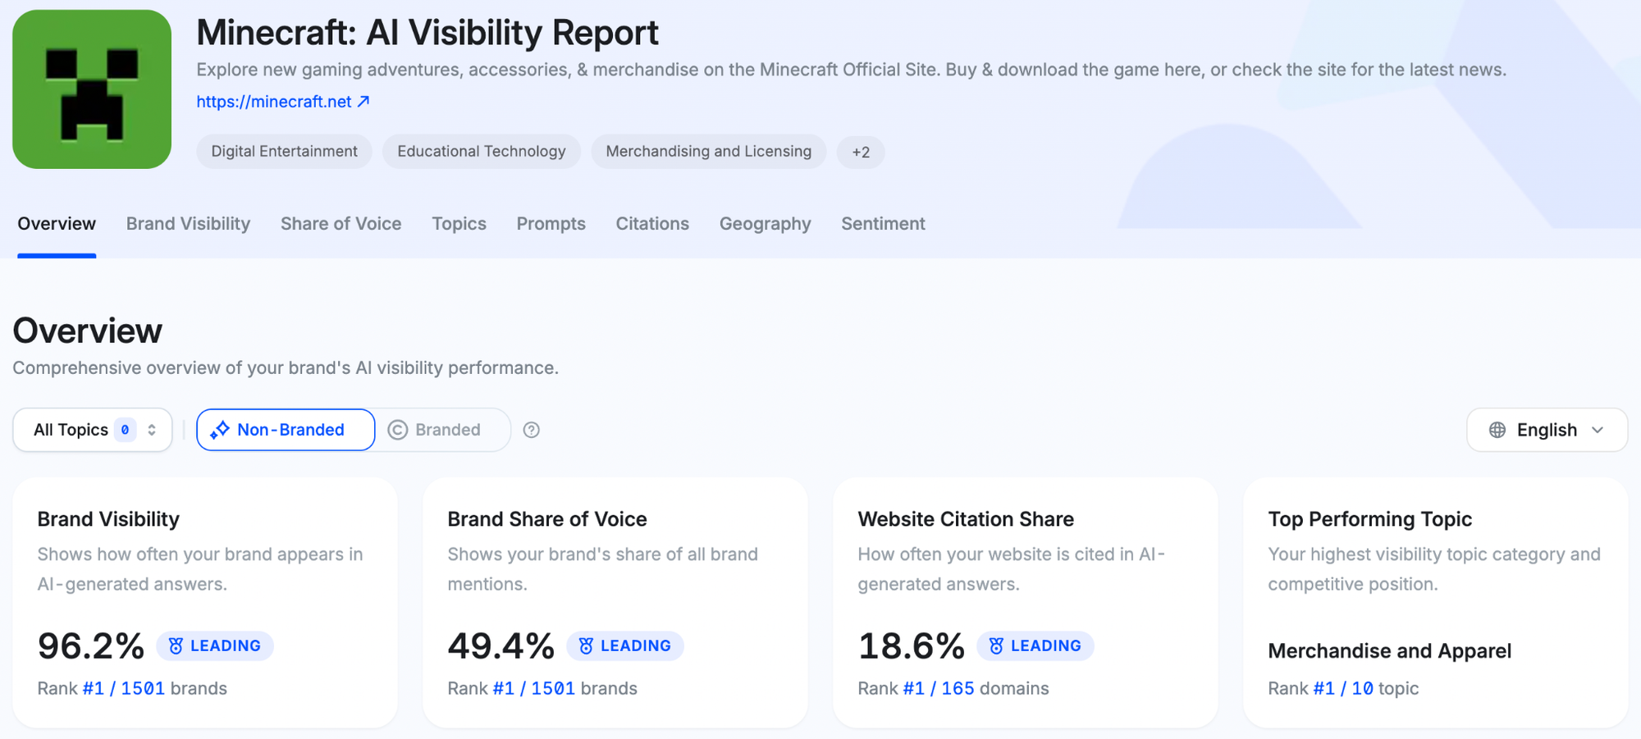
Task: Expand the +2 categories chip
Action: point(861,152)
